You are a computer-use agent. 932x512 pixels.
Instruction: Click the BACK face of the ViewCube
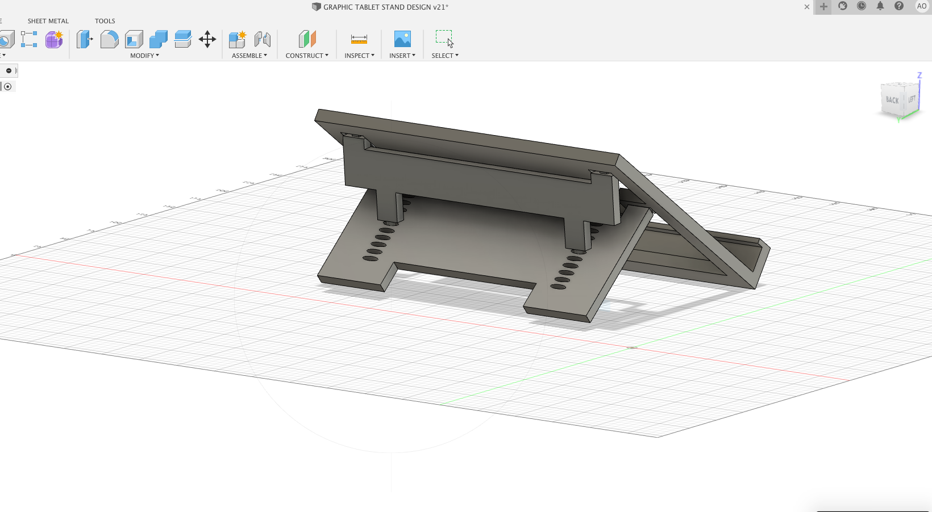(x=892, y=100)
